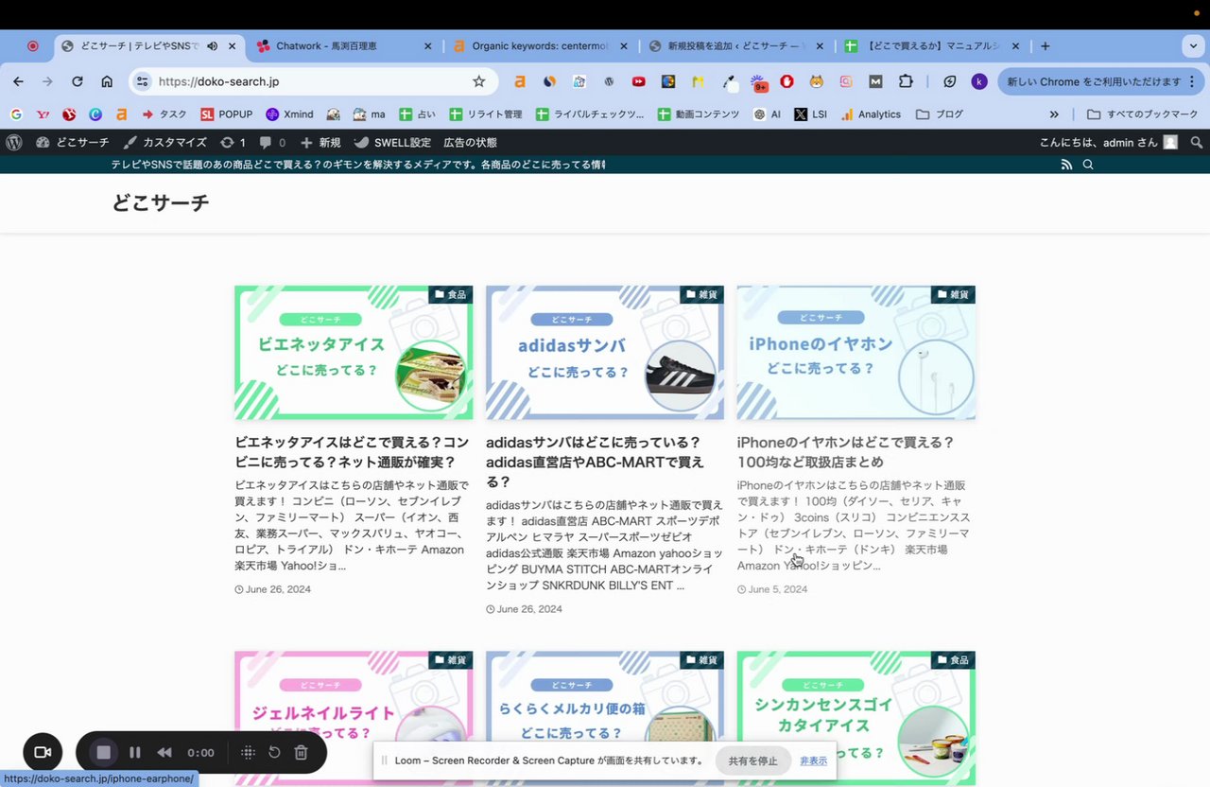Open the admin bar search magnifier
1210x787 pixels.
coord(1197,142)
